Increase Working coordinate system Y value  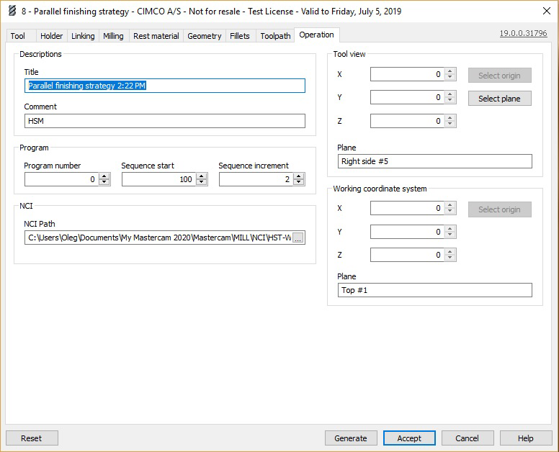[450, 229]
